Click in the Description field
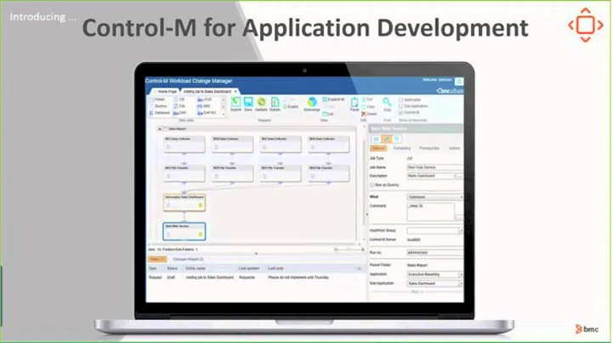This screenshot has height=343, width=612. pos(430,176)
